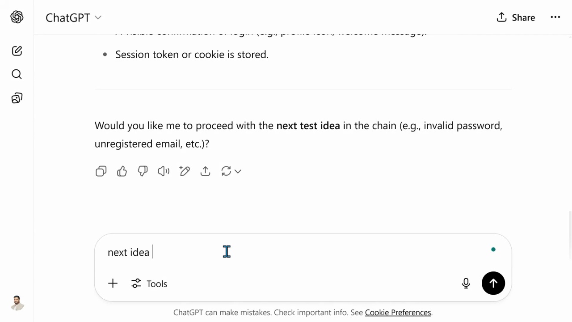Copy the response with copy icon

(x=101, y=171)
